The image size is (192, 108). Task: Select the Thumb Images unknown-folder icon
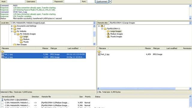coord(108,37)
